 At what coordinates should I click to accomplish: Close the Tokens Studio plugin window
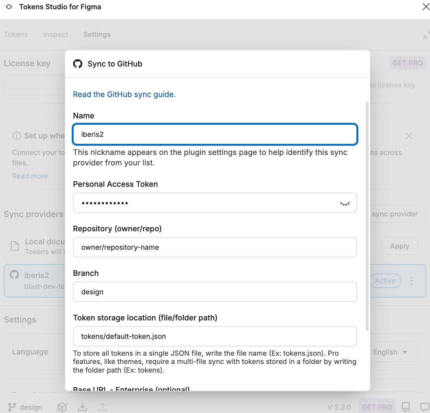tap(426, 7)
